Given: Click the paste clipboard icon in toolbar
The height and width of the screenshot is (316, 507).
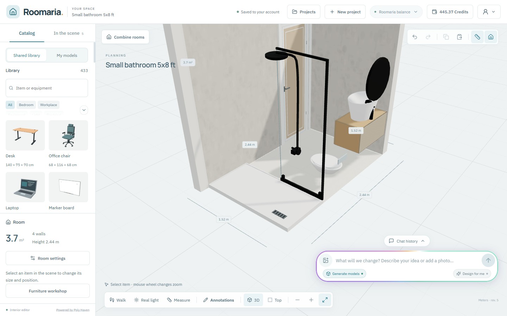Looking at the screenshot, I should [459, 37].
